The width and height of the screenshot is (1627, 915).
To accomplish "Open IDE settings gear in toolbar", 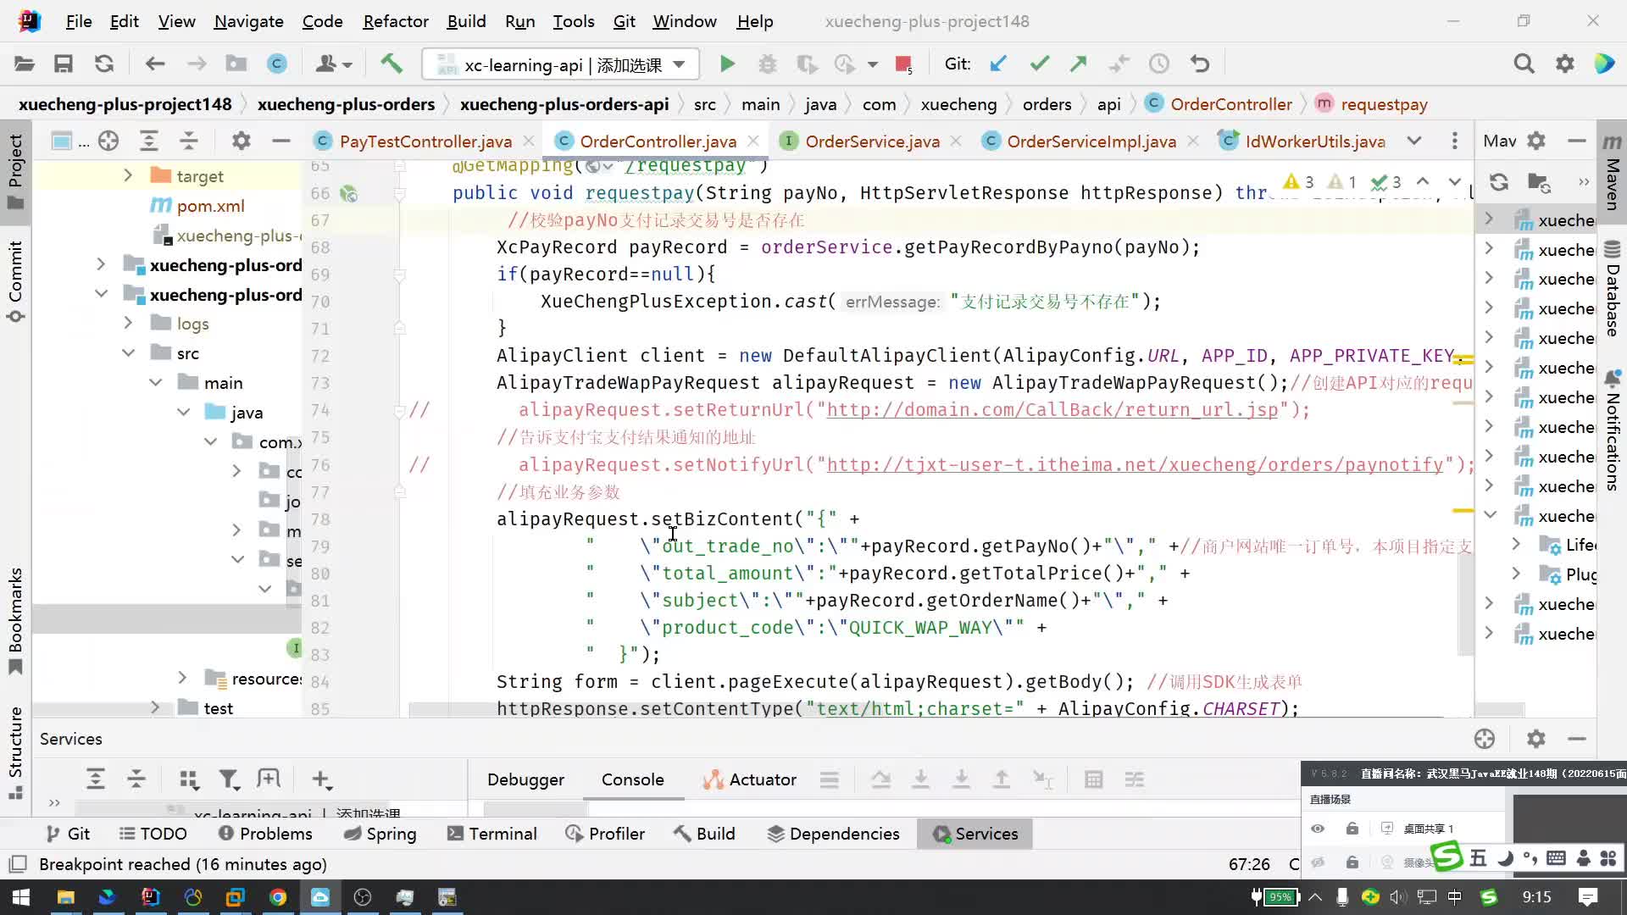I will pyautogui.click(x=1564, y=64).
